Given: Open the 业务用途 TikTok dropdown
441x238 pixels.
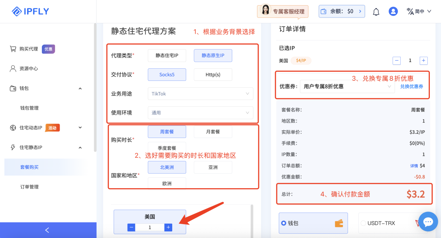Looking at the screenshot, I should [200, 94].
